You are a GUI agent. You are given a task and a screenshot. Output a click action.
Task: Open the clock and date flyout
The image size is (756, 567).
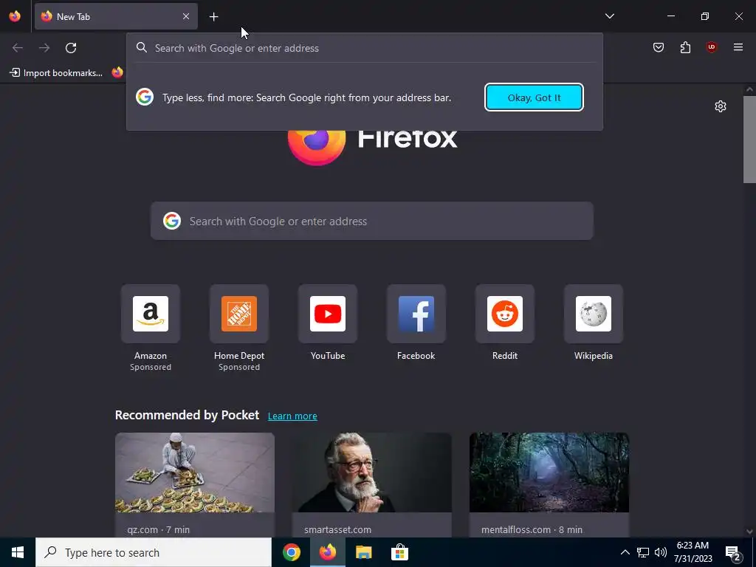693,552
